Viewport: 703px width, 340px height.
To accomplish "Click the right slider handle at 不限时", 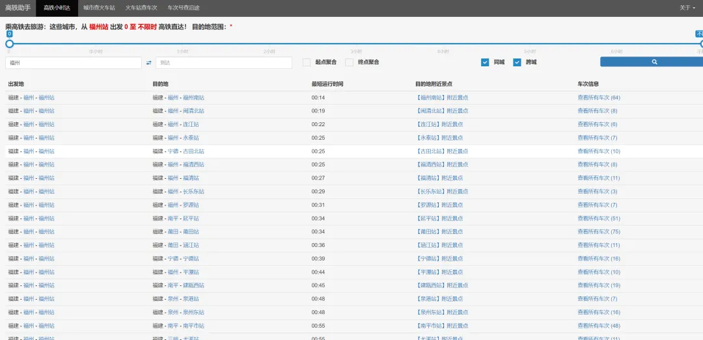I will (x=701, y=44).
